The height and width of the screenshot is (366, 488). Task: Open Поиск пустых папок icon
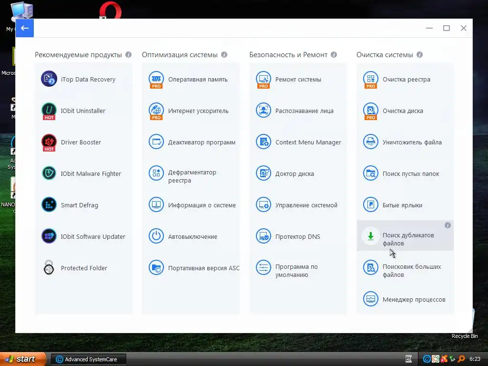point(370,173)
